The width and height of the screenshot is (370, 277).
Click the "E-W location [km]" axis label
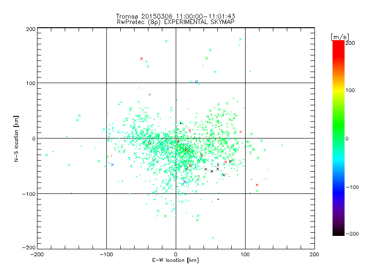(176, 260)
